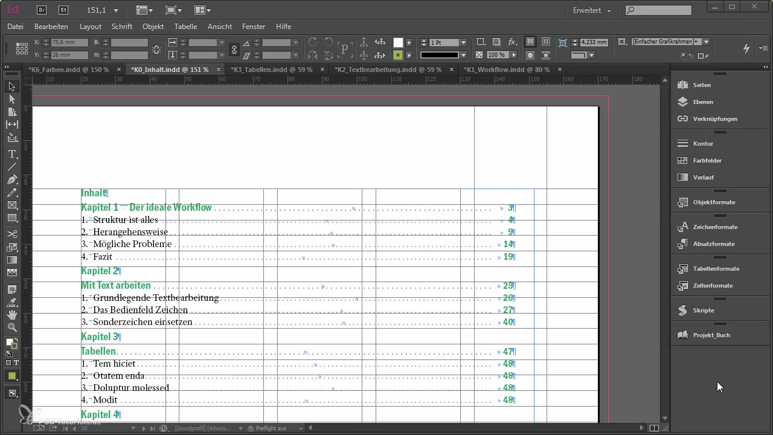Pick the Pen tool
Screen dimensions: 773x435
tap(11, 180)
